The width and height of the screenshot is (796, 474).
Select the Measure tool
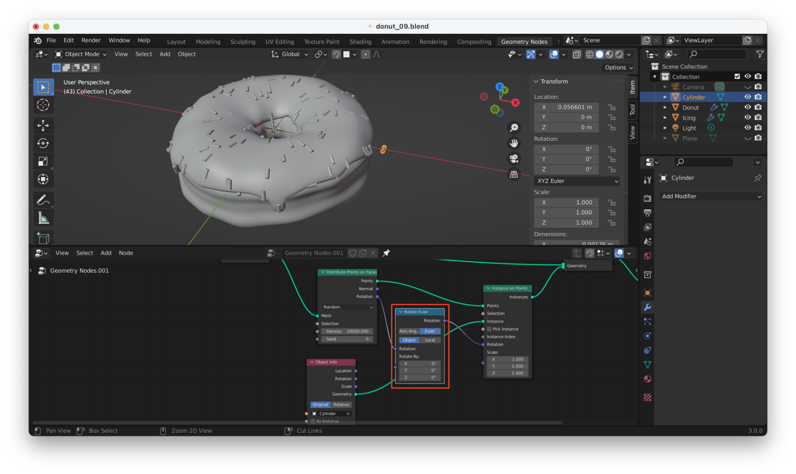click(x=43, y=218)
